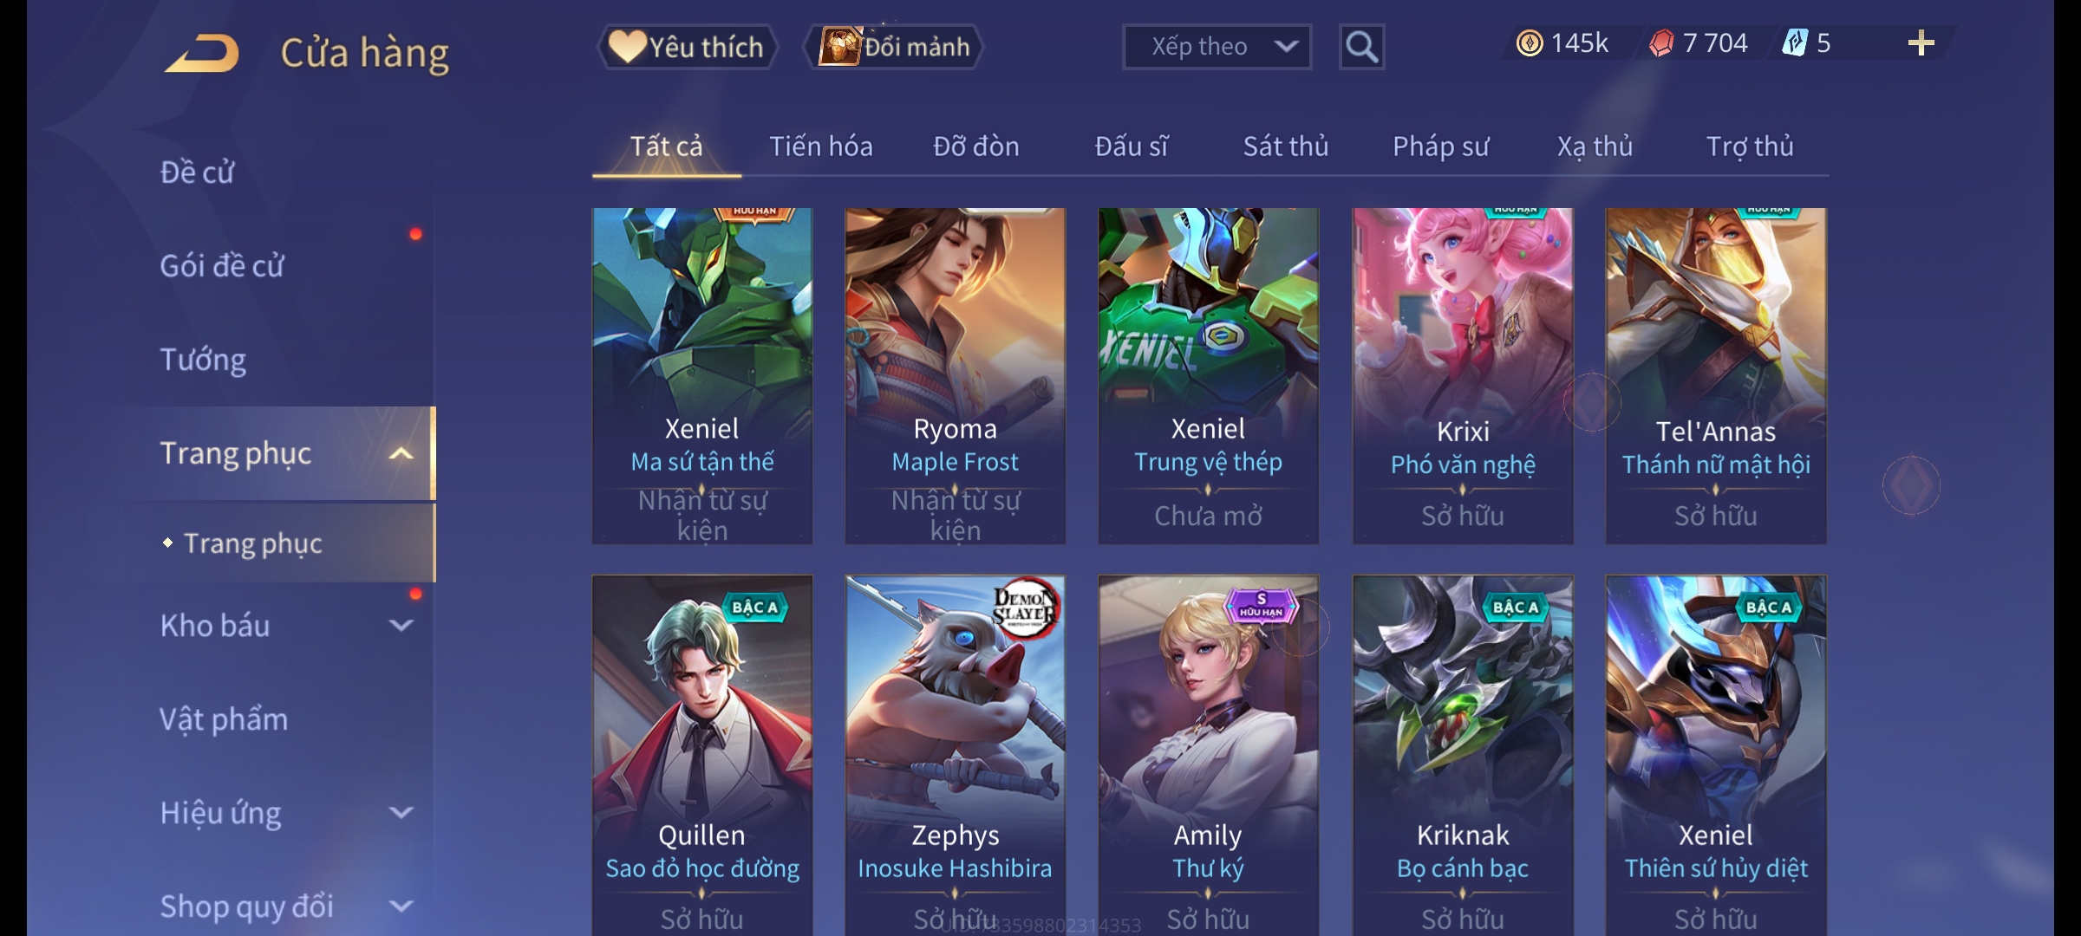
Task: Go back using the golden return arrow
Action: coord(202,53)
